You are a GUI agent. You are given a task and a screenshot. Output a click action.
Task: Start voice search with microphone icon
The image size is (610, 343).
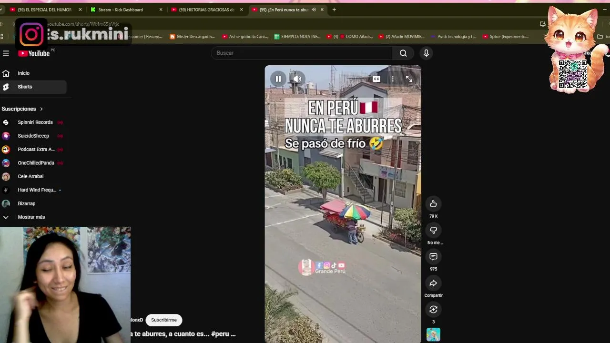[426, 53]
